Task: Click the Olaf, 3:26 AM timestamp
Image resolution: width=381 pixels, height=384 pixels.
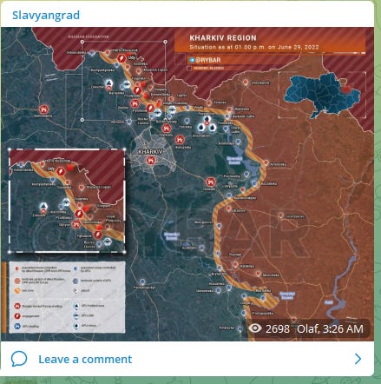Action: click(x=330, y=328)
